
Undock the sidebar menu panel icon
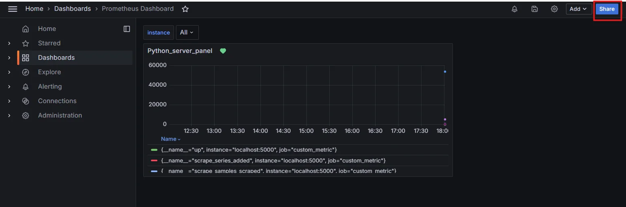(127, 29)
